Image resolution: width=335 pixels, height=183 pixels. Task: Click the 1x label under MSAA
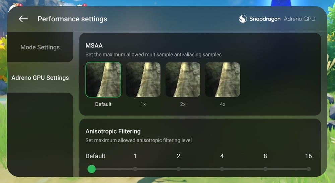pyautogui.click(x=143, y=104)
